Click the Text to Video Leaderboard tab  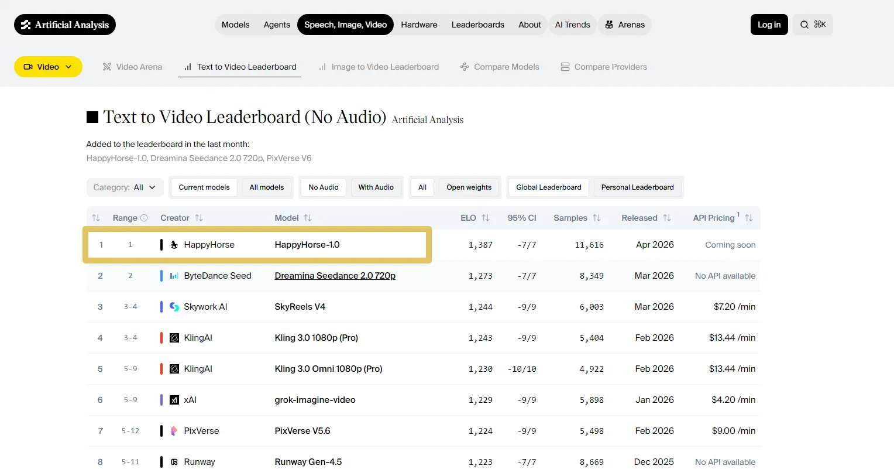[x=240, y=67]
